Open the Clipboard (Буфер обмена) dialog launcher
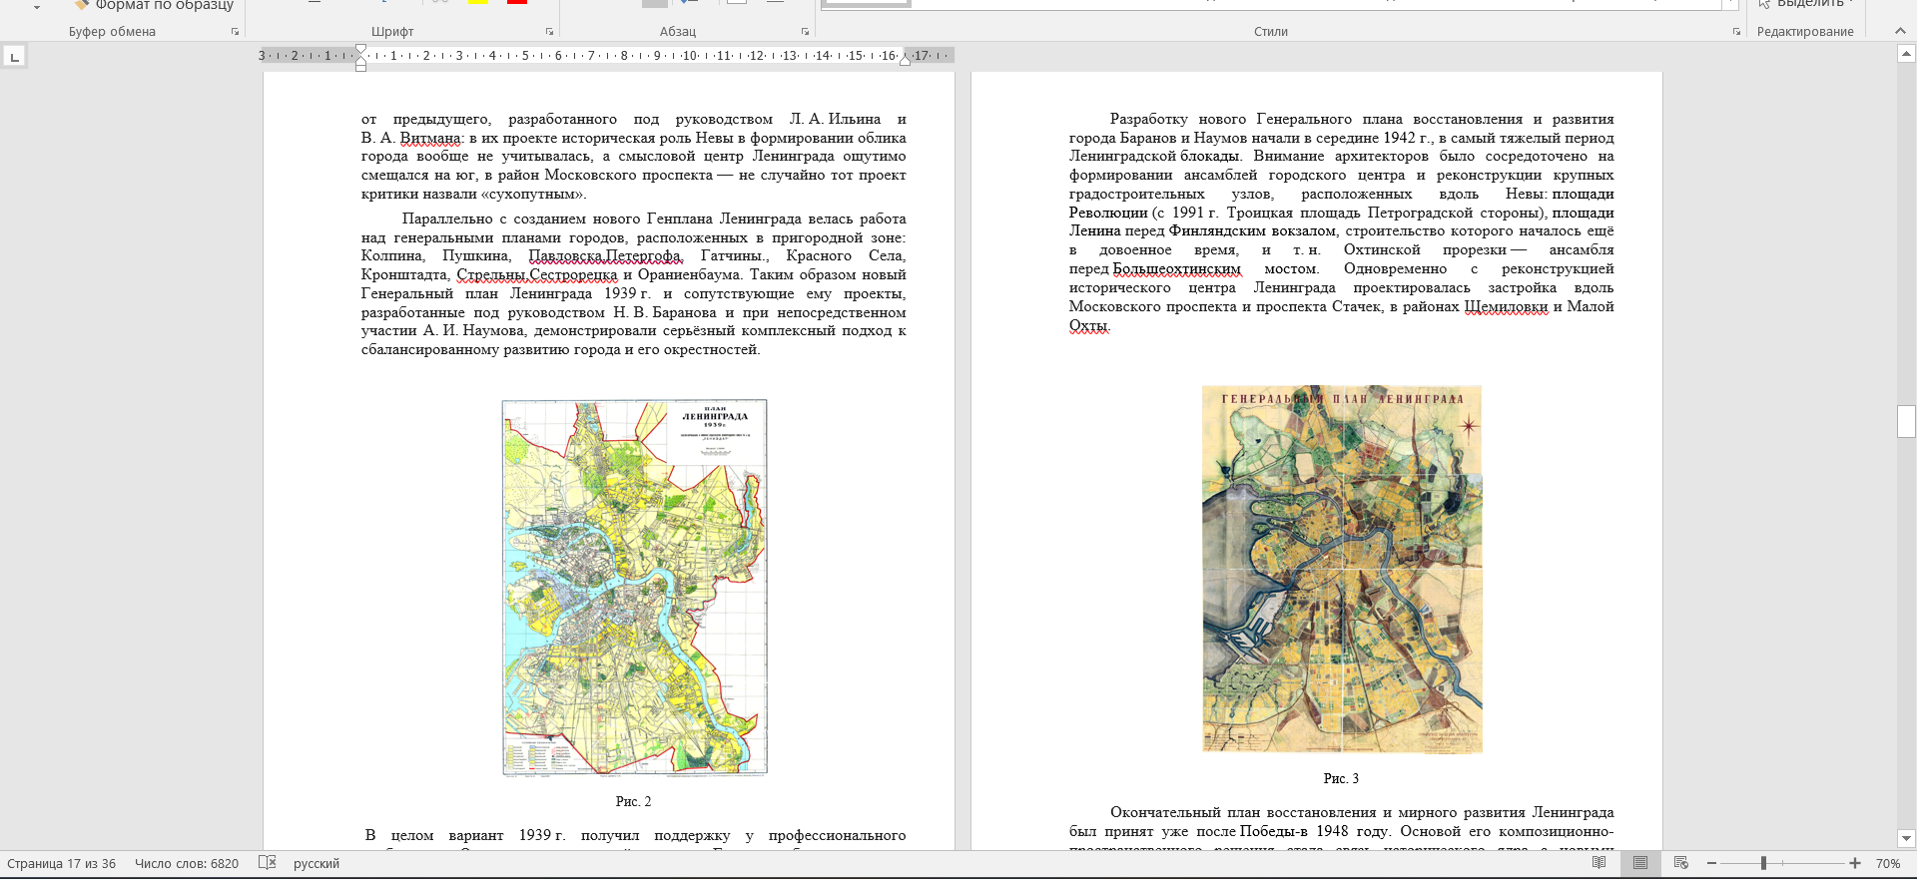The width and height of the screenshot is (1917, 879). click(x=236, y=32)
